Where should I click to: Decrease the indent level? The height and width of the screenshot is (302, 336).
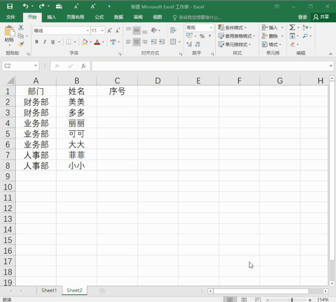154,42
